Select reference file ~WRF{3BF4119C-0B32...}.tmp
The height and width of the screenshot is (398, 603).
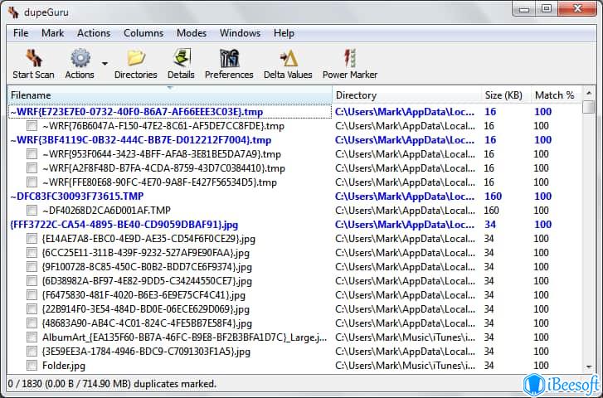click(141, 140)
